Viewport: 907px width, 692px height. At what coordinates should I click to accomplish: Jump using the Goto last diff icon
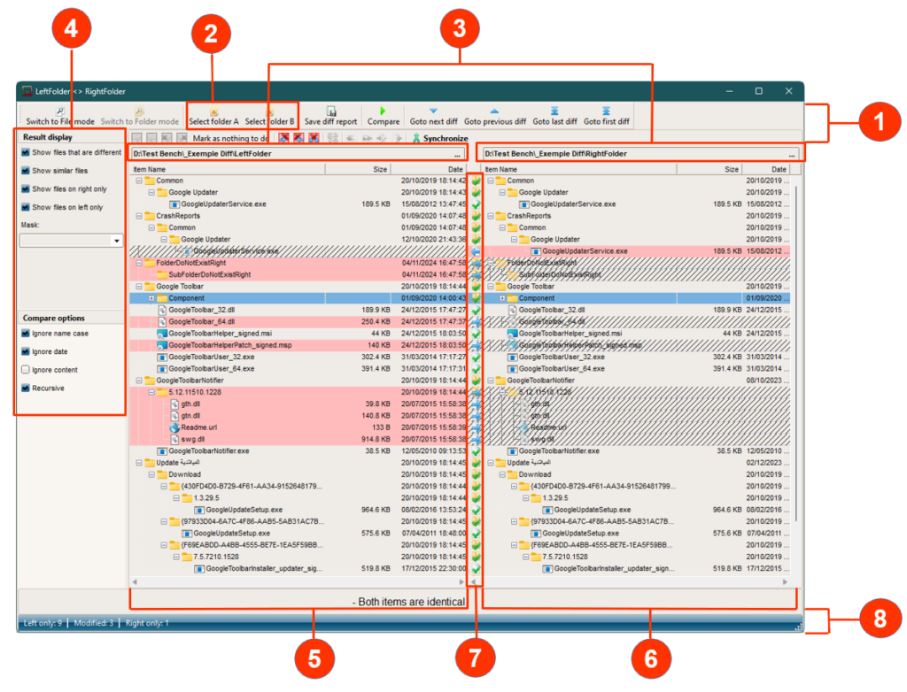(x=554, y=111)
